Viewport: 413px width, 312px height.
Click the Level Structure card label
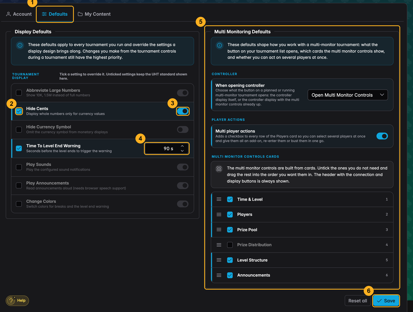coord(252,260)
